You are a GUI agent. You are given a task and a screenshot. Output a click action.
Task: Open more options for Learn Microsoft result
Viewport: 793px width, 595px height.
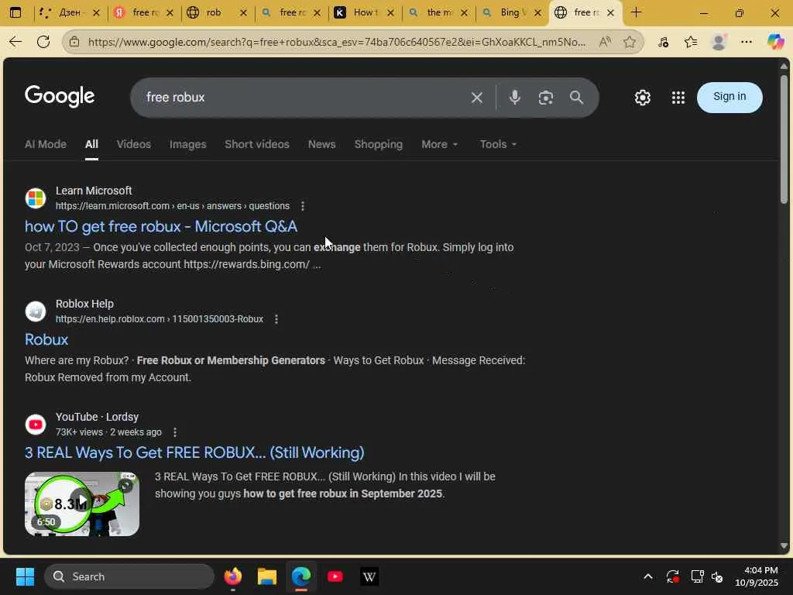(303, 206)
